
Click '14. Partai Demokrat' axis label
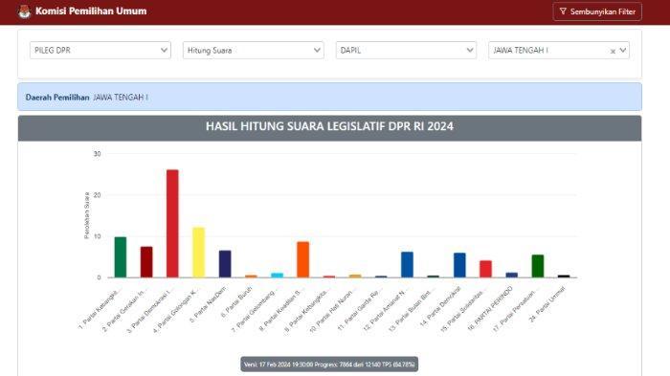click(441, 306)
